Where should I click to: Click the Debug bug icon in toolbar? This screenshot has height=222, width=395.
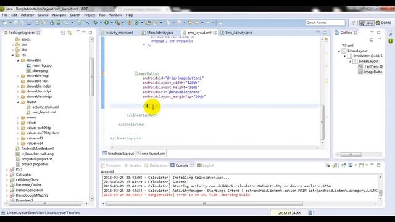tap(96, 23)
